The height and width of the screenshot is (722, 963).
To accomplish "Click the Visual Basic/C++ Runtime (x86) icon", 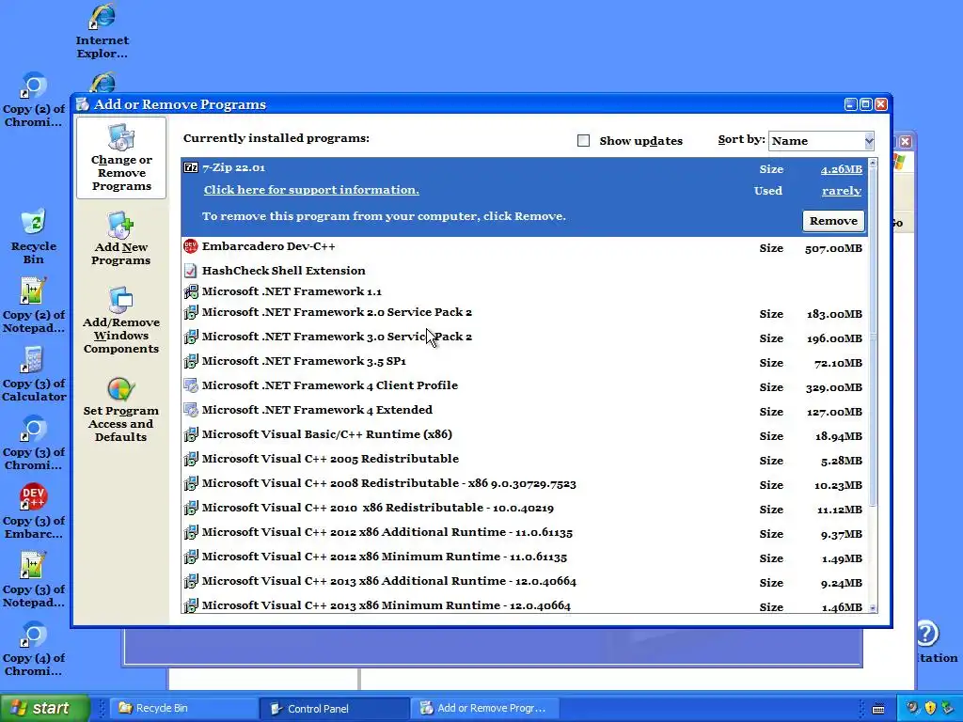I will [x=191, y=434].
